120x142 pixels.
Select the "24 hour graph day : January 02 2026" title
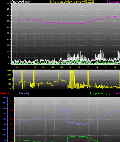point(72,2)
